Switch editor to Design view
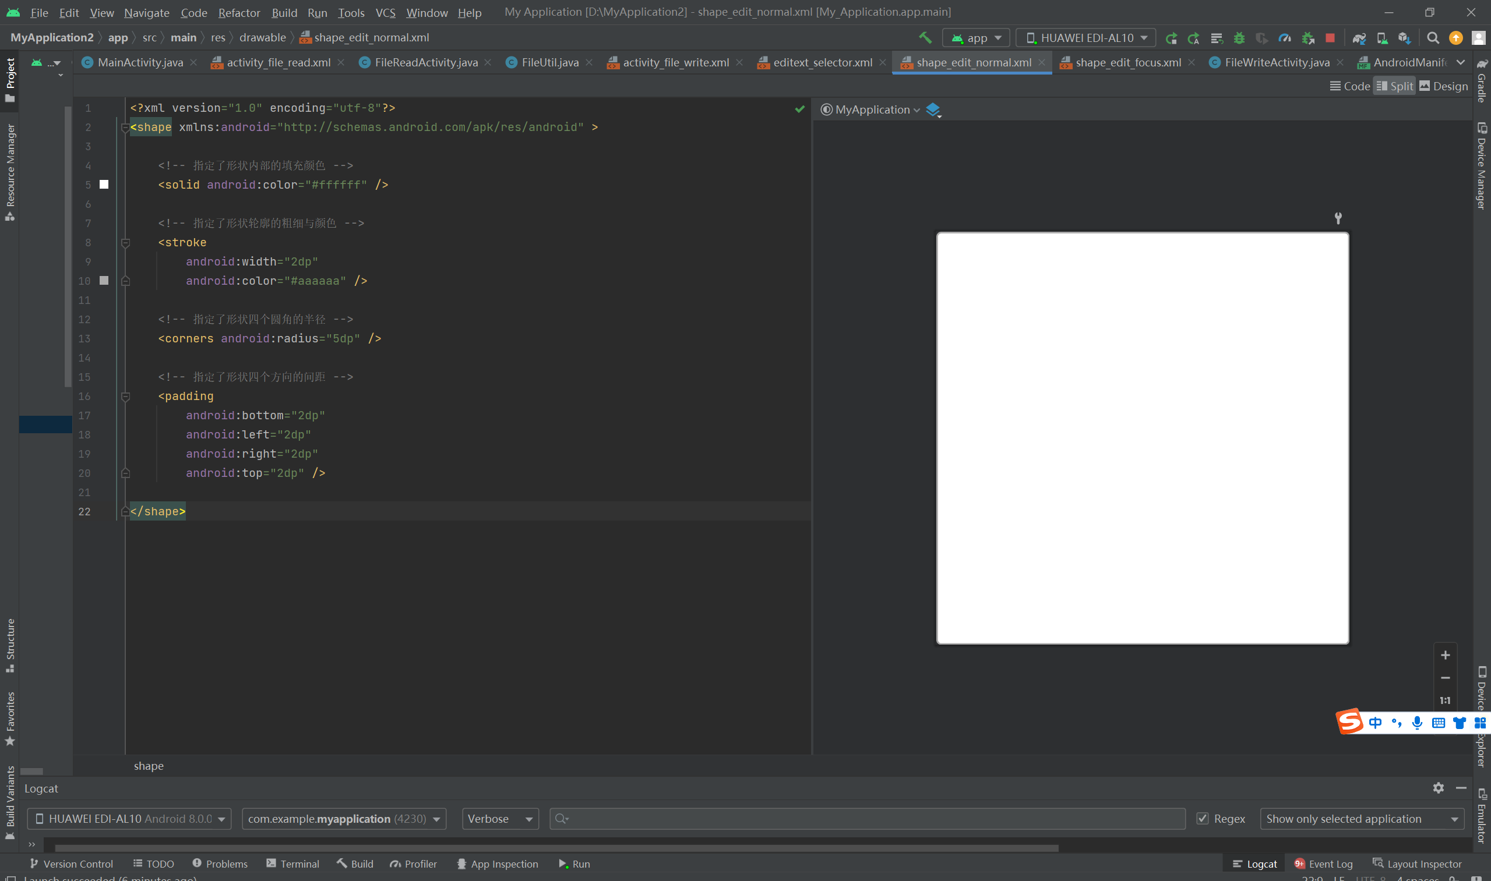 (1443, 86)
